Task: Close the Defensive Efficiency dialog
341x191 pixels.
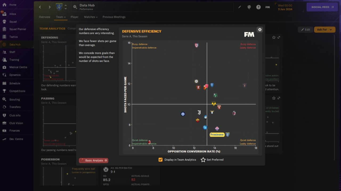Action: tap(260, 30)
